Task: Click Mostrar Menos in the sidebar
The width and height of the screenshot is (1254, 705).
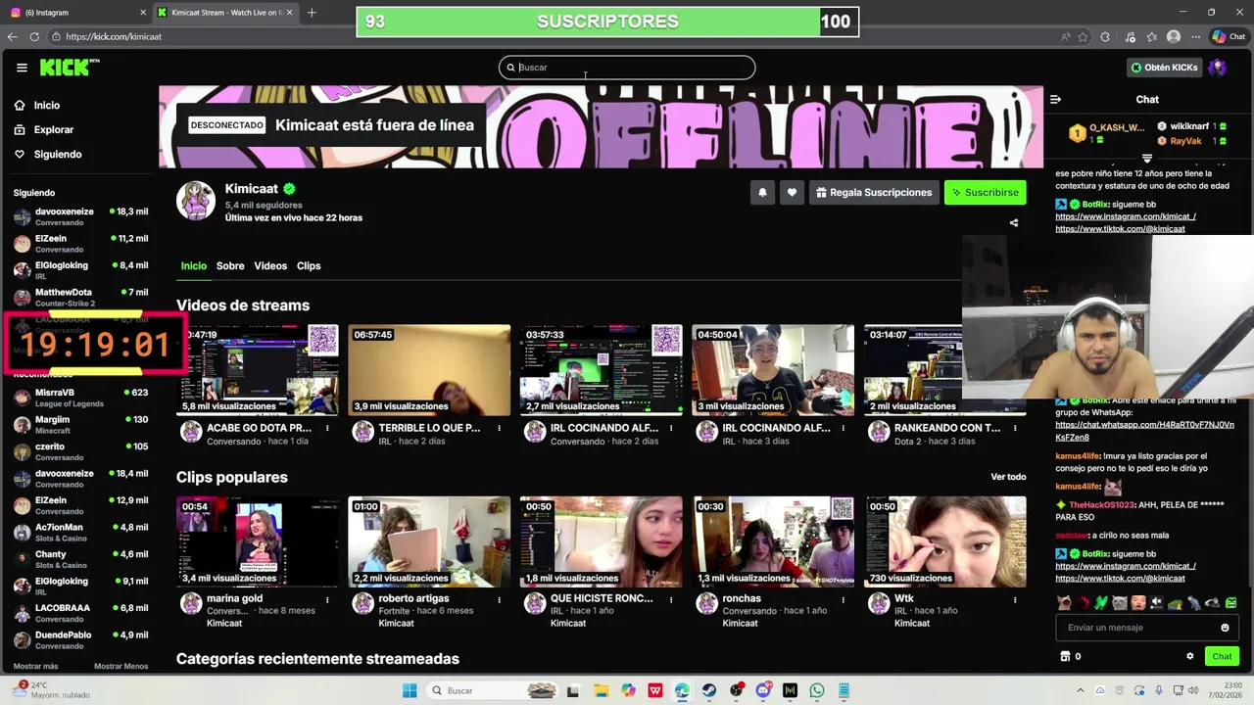Action: (x=121, y=666)
